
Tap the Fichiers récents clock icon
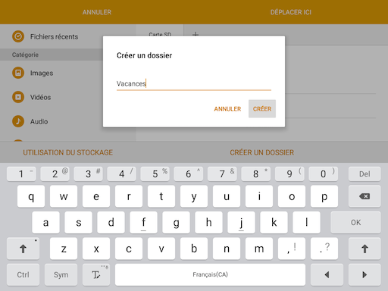(x=18, y=36)
